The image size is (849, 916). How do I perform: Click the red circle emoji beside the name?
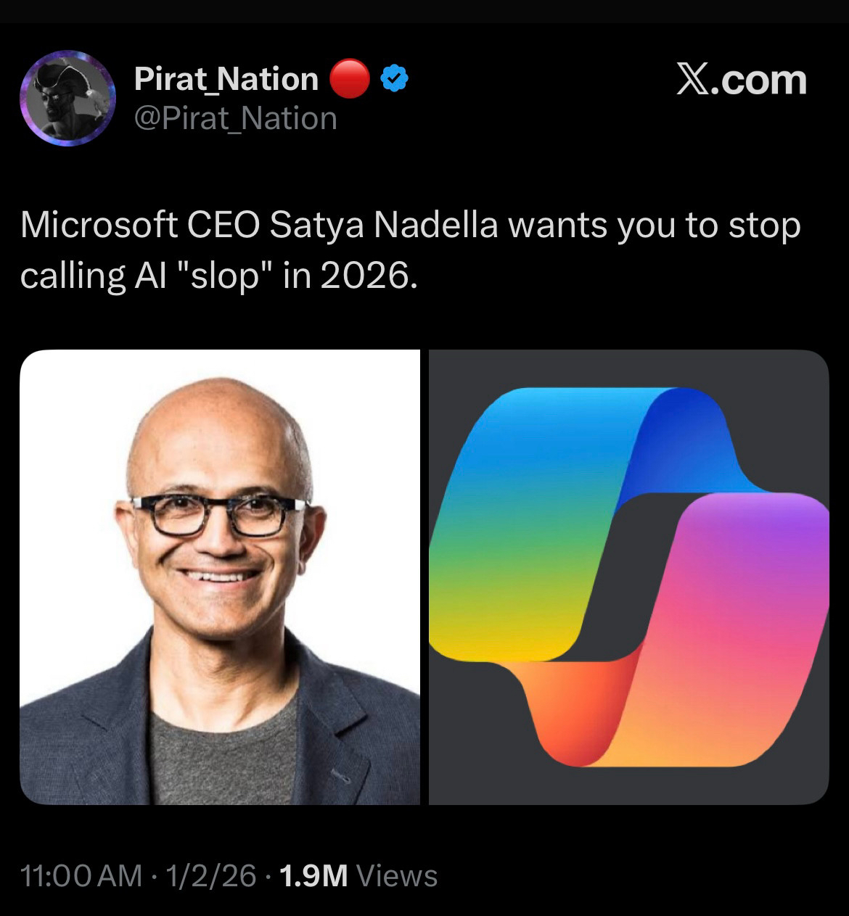click(350, 79)
